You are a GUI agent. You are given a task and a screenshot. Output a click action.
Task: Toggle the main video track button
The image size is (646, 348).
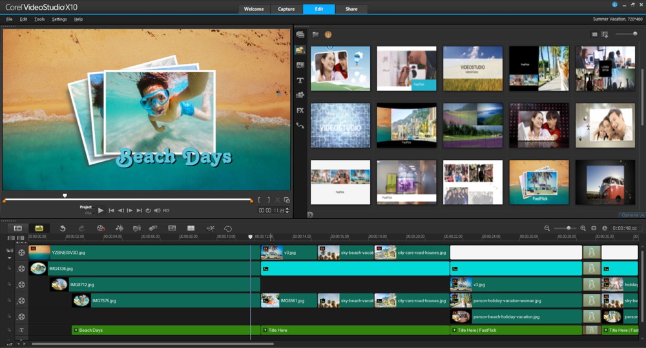(21, 253)
